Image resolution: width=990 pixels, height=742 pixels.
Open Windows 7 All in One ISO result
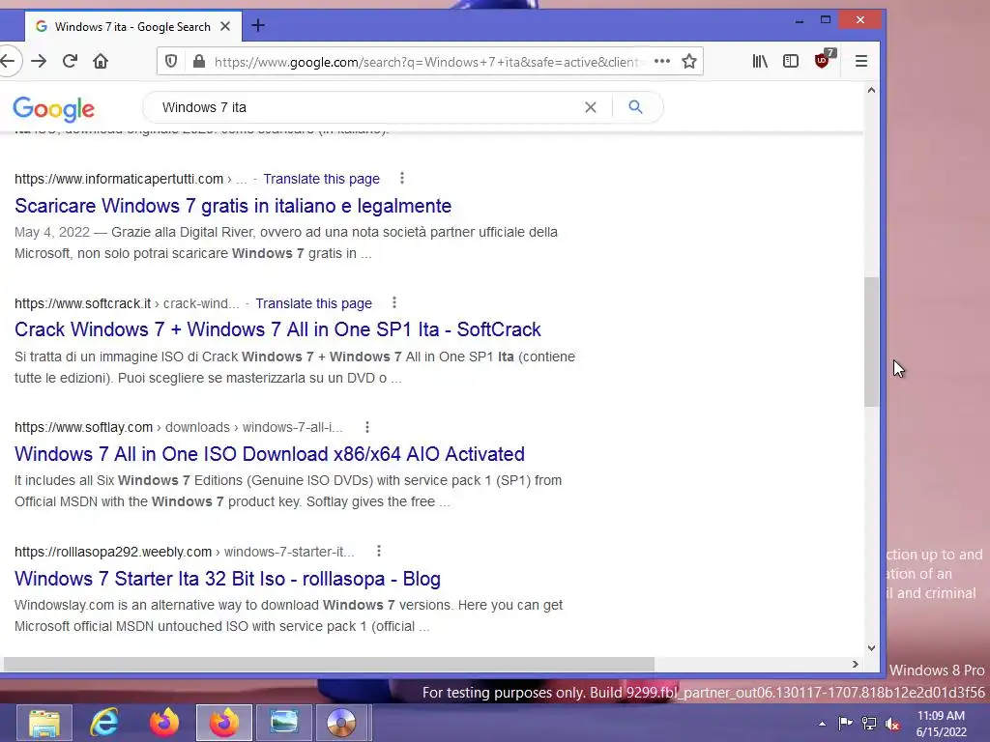[x=270, y=454]
